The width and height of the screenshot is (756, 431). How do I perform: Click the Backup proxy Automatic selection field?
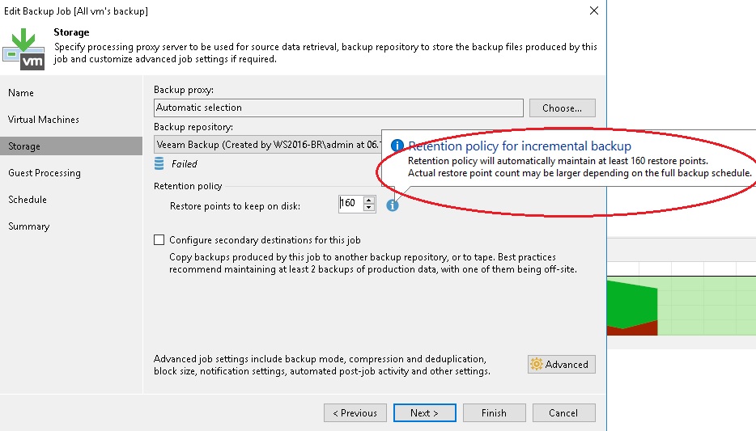(338, 108)
